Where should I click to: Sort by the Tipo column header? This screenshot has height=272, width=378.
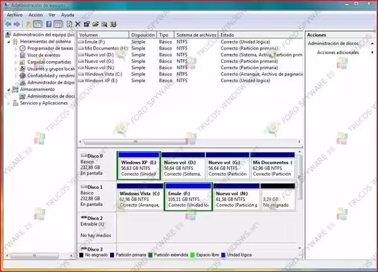(165, 35)
